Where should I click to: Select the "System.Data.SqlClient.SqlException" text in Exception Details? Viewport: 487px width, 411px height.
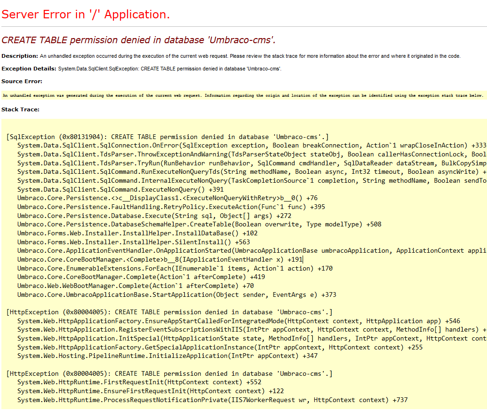[98, 69]
